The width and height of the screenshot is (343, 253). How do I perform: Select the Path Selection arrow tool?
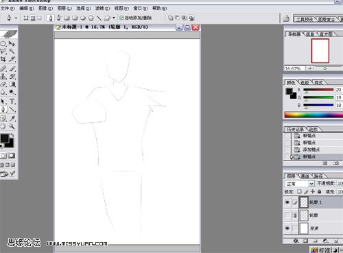click(x=3, y=101)
